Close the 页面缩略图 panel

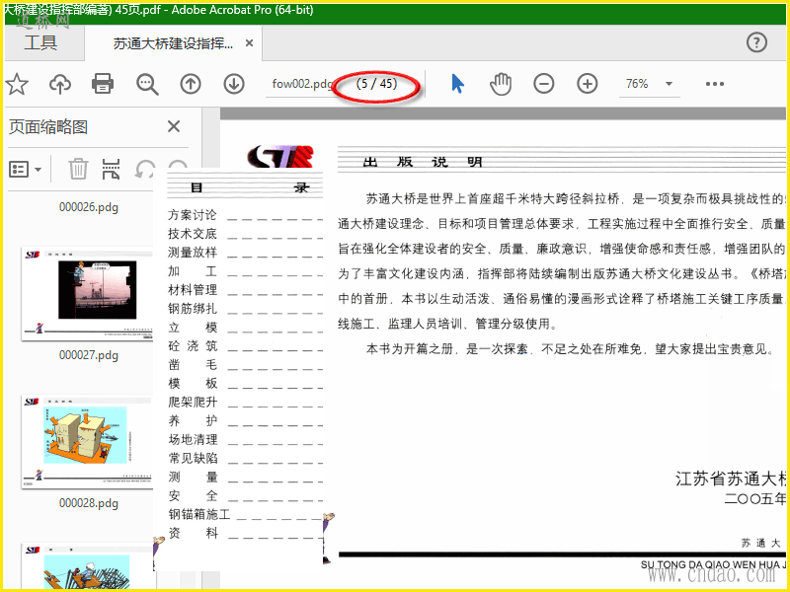(x=174, y=126)
